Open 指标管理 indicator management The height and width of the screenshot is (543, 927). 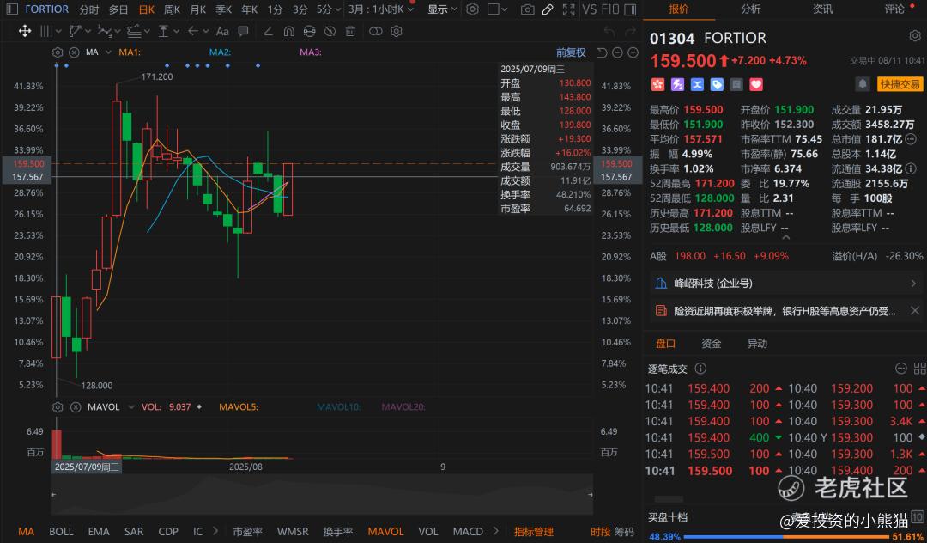534,532
